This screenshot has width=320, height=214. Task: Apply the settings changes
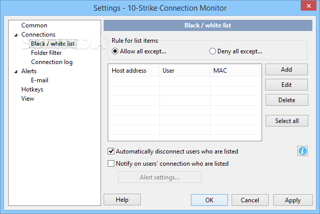[x=293, y=200]
